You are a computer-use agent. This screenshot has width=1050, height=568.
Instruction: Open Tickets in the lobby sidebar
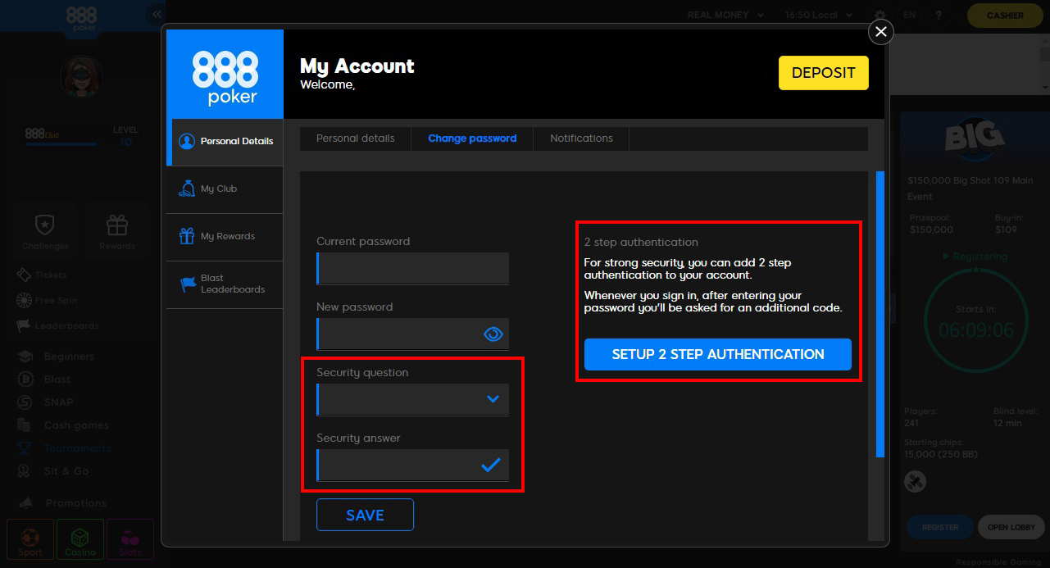coord(43,275)
